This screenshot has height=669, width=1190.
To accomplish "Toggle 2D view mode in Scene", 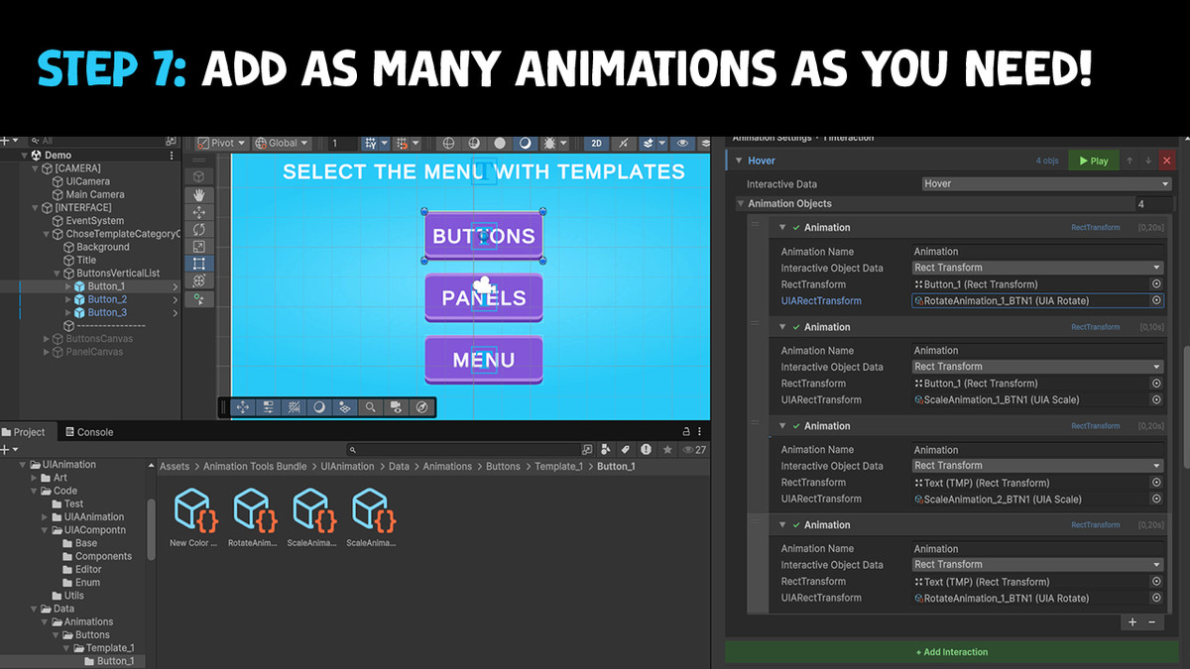I will [596, 143].
